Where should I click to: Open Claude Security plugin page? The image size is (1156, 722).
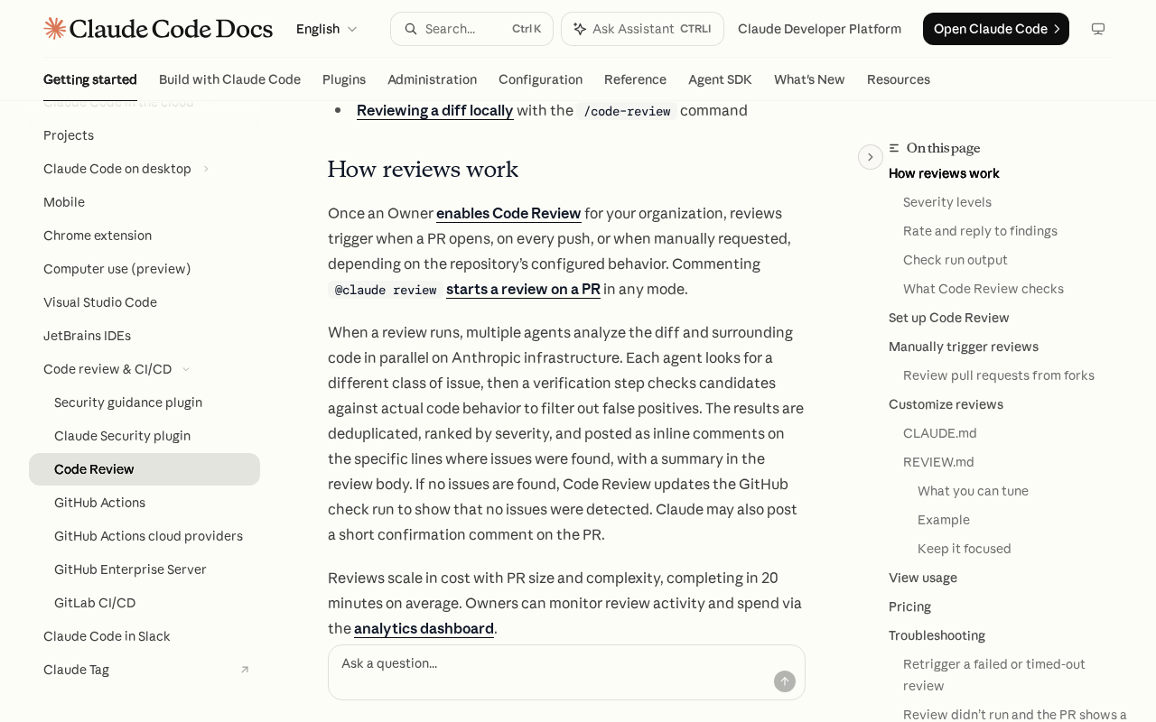(x=144, y=436)
